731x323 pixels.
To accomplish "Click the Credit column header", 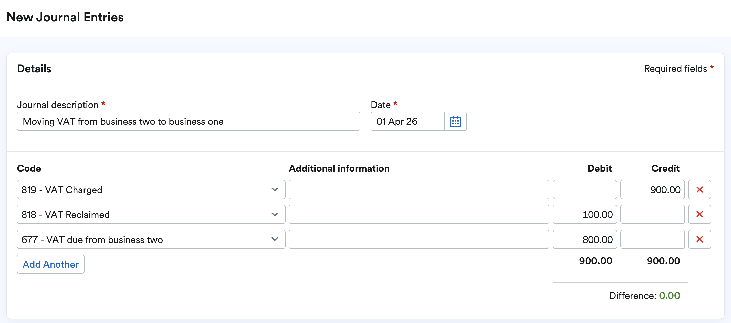I will (665, 168).
